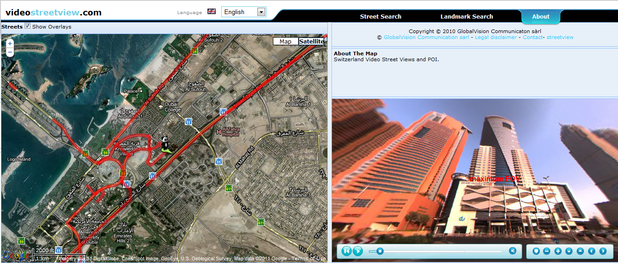Viewport: 618px width, 263px height.
Task: Zoom out the panorama view
Action: 547,251
